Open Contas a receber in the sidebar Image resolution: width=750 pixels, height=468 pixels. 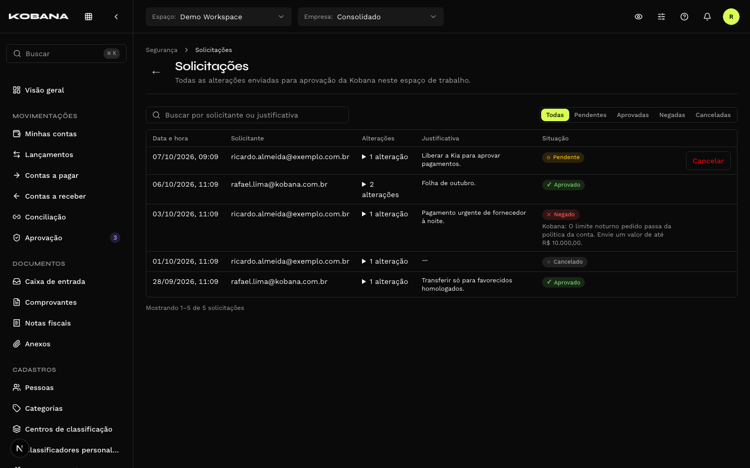point(67,196)
